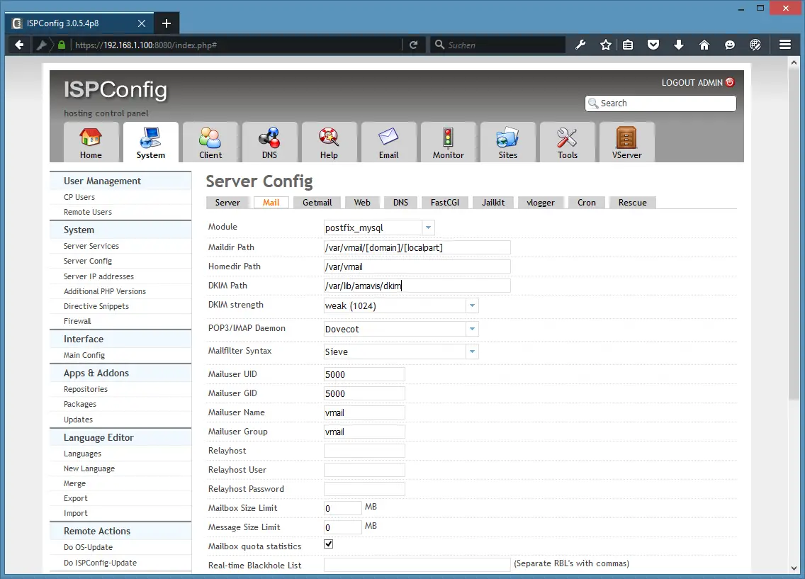This screenshot has width=805, height=579.
Task: Open Server Services link
Action: [x=91, y=246]
